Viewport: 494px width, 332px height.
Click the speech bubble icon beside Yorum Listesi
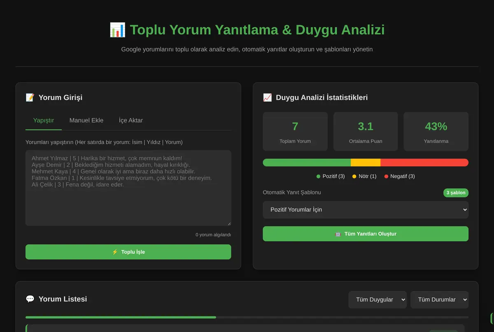pos(30,299)
